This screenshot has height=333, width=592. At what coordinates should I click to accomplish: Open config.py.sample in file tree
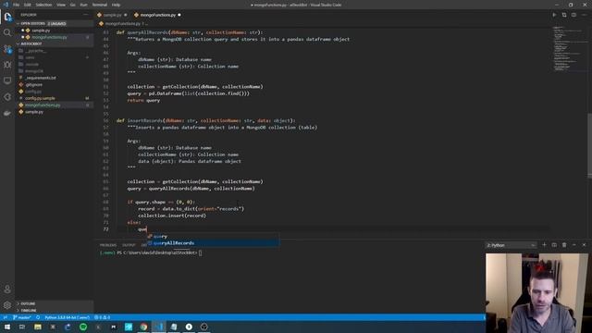pyautogui.click(x=40, y=98)
